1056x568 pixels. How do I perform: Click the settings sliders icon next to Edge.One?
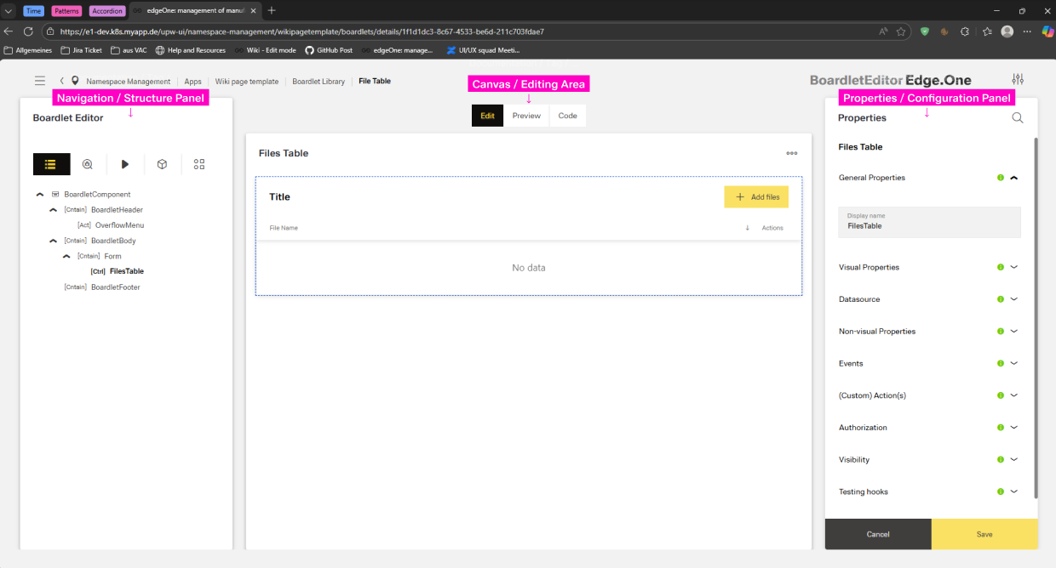[1018, 78]
